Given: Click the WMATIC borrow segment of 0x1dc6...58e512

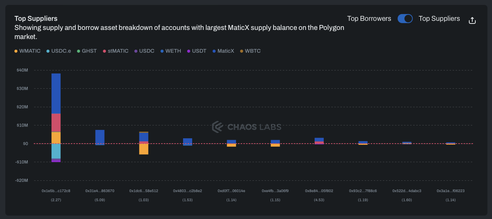Looking at the screenshot, I should click(144, 149).
